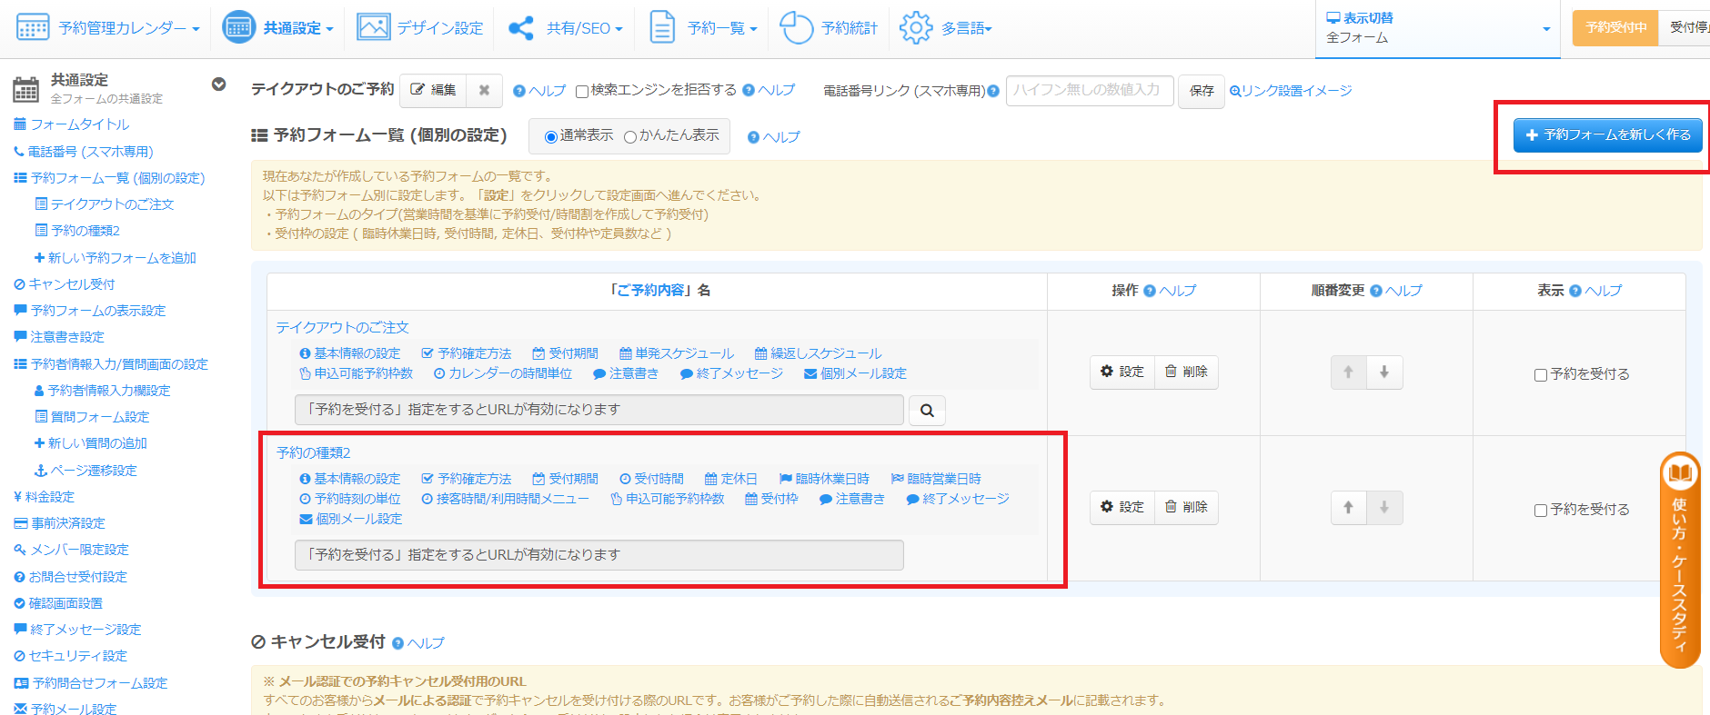Image resolution: width=1710 pixels, height=715 pixels.
Task: Open 多言語 dropdown menu
Action: pyautogui.click(x=945, y=28)
